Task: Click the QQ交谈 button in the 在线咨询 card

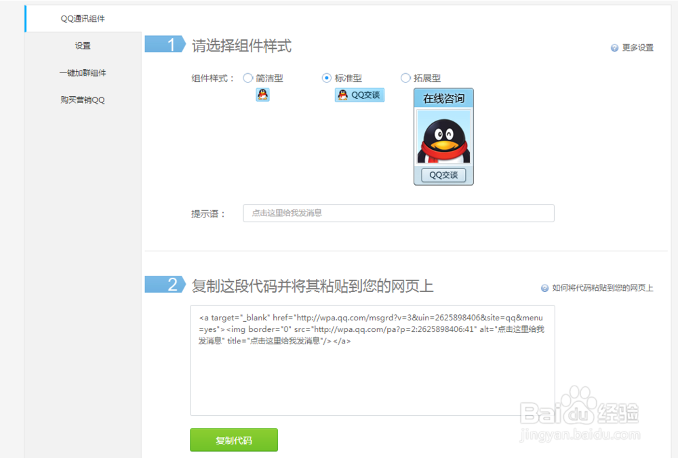Action: tap(443, 175)
